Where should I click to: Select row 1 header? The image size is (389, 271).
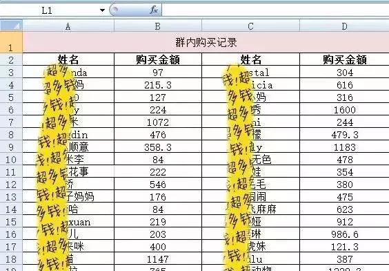[11, 42]
